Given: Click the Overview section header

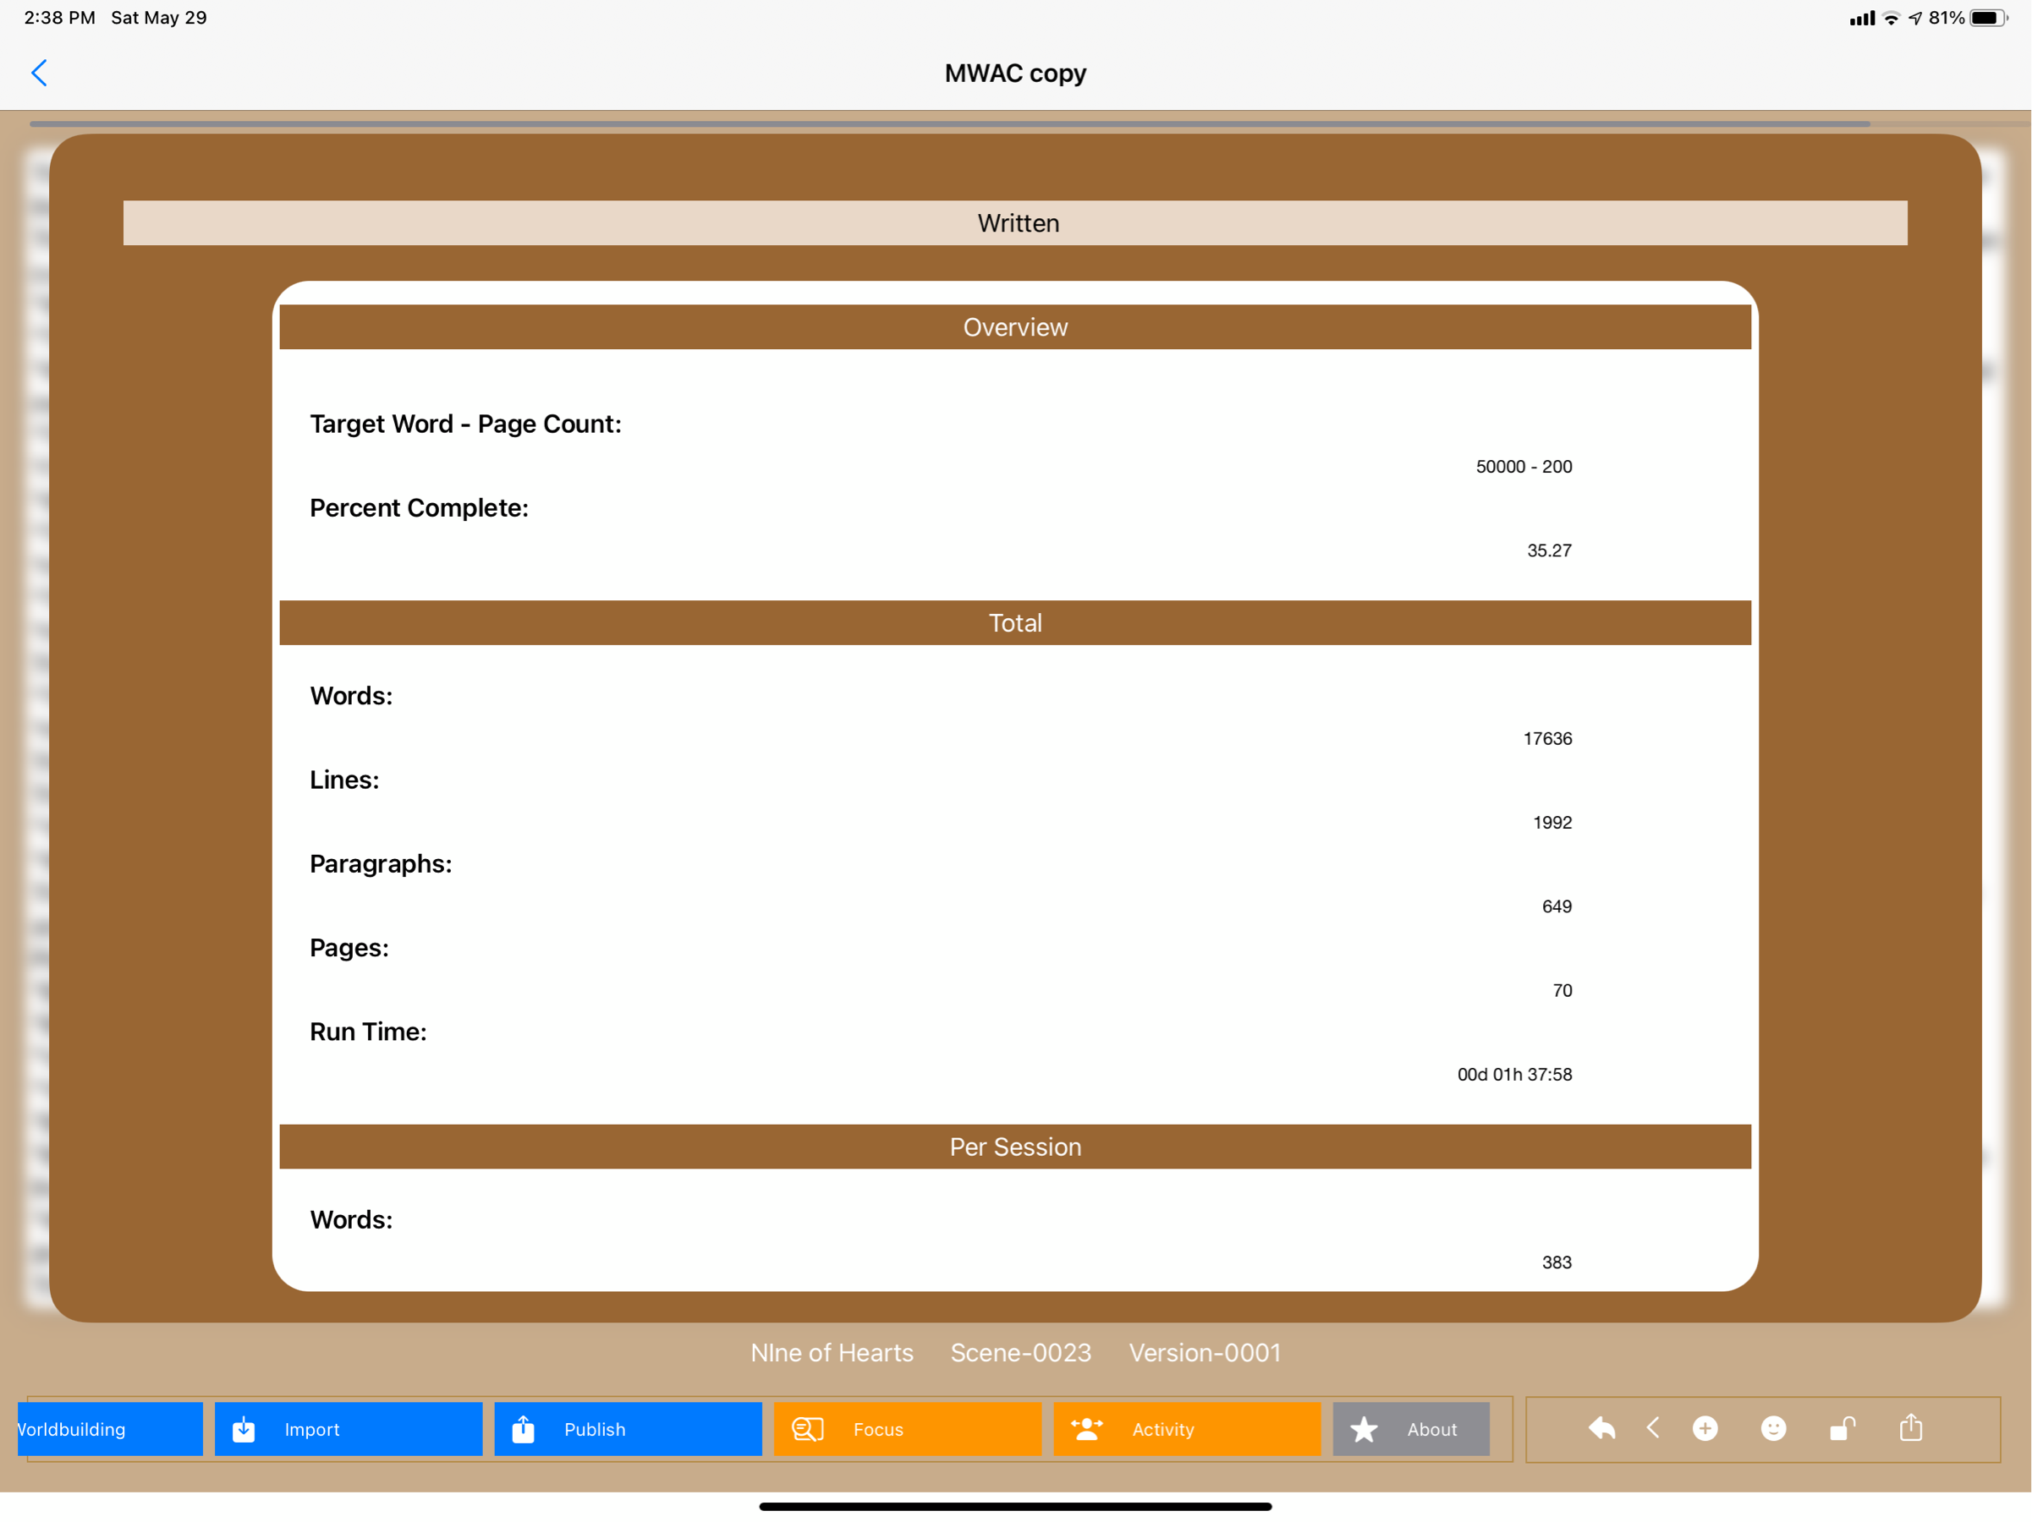Looking at the screenshot, I should (x=1015, y=326).
